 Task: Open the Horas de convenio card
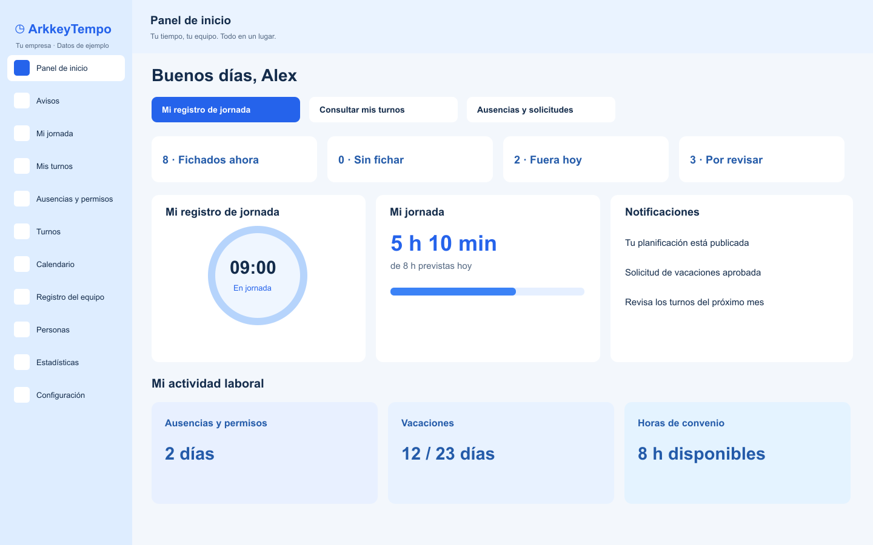click(737, 453)
